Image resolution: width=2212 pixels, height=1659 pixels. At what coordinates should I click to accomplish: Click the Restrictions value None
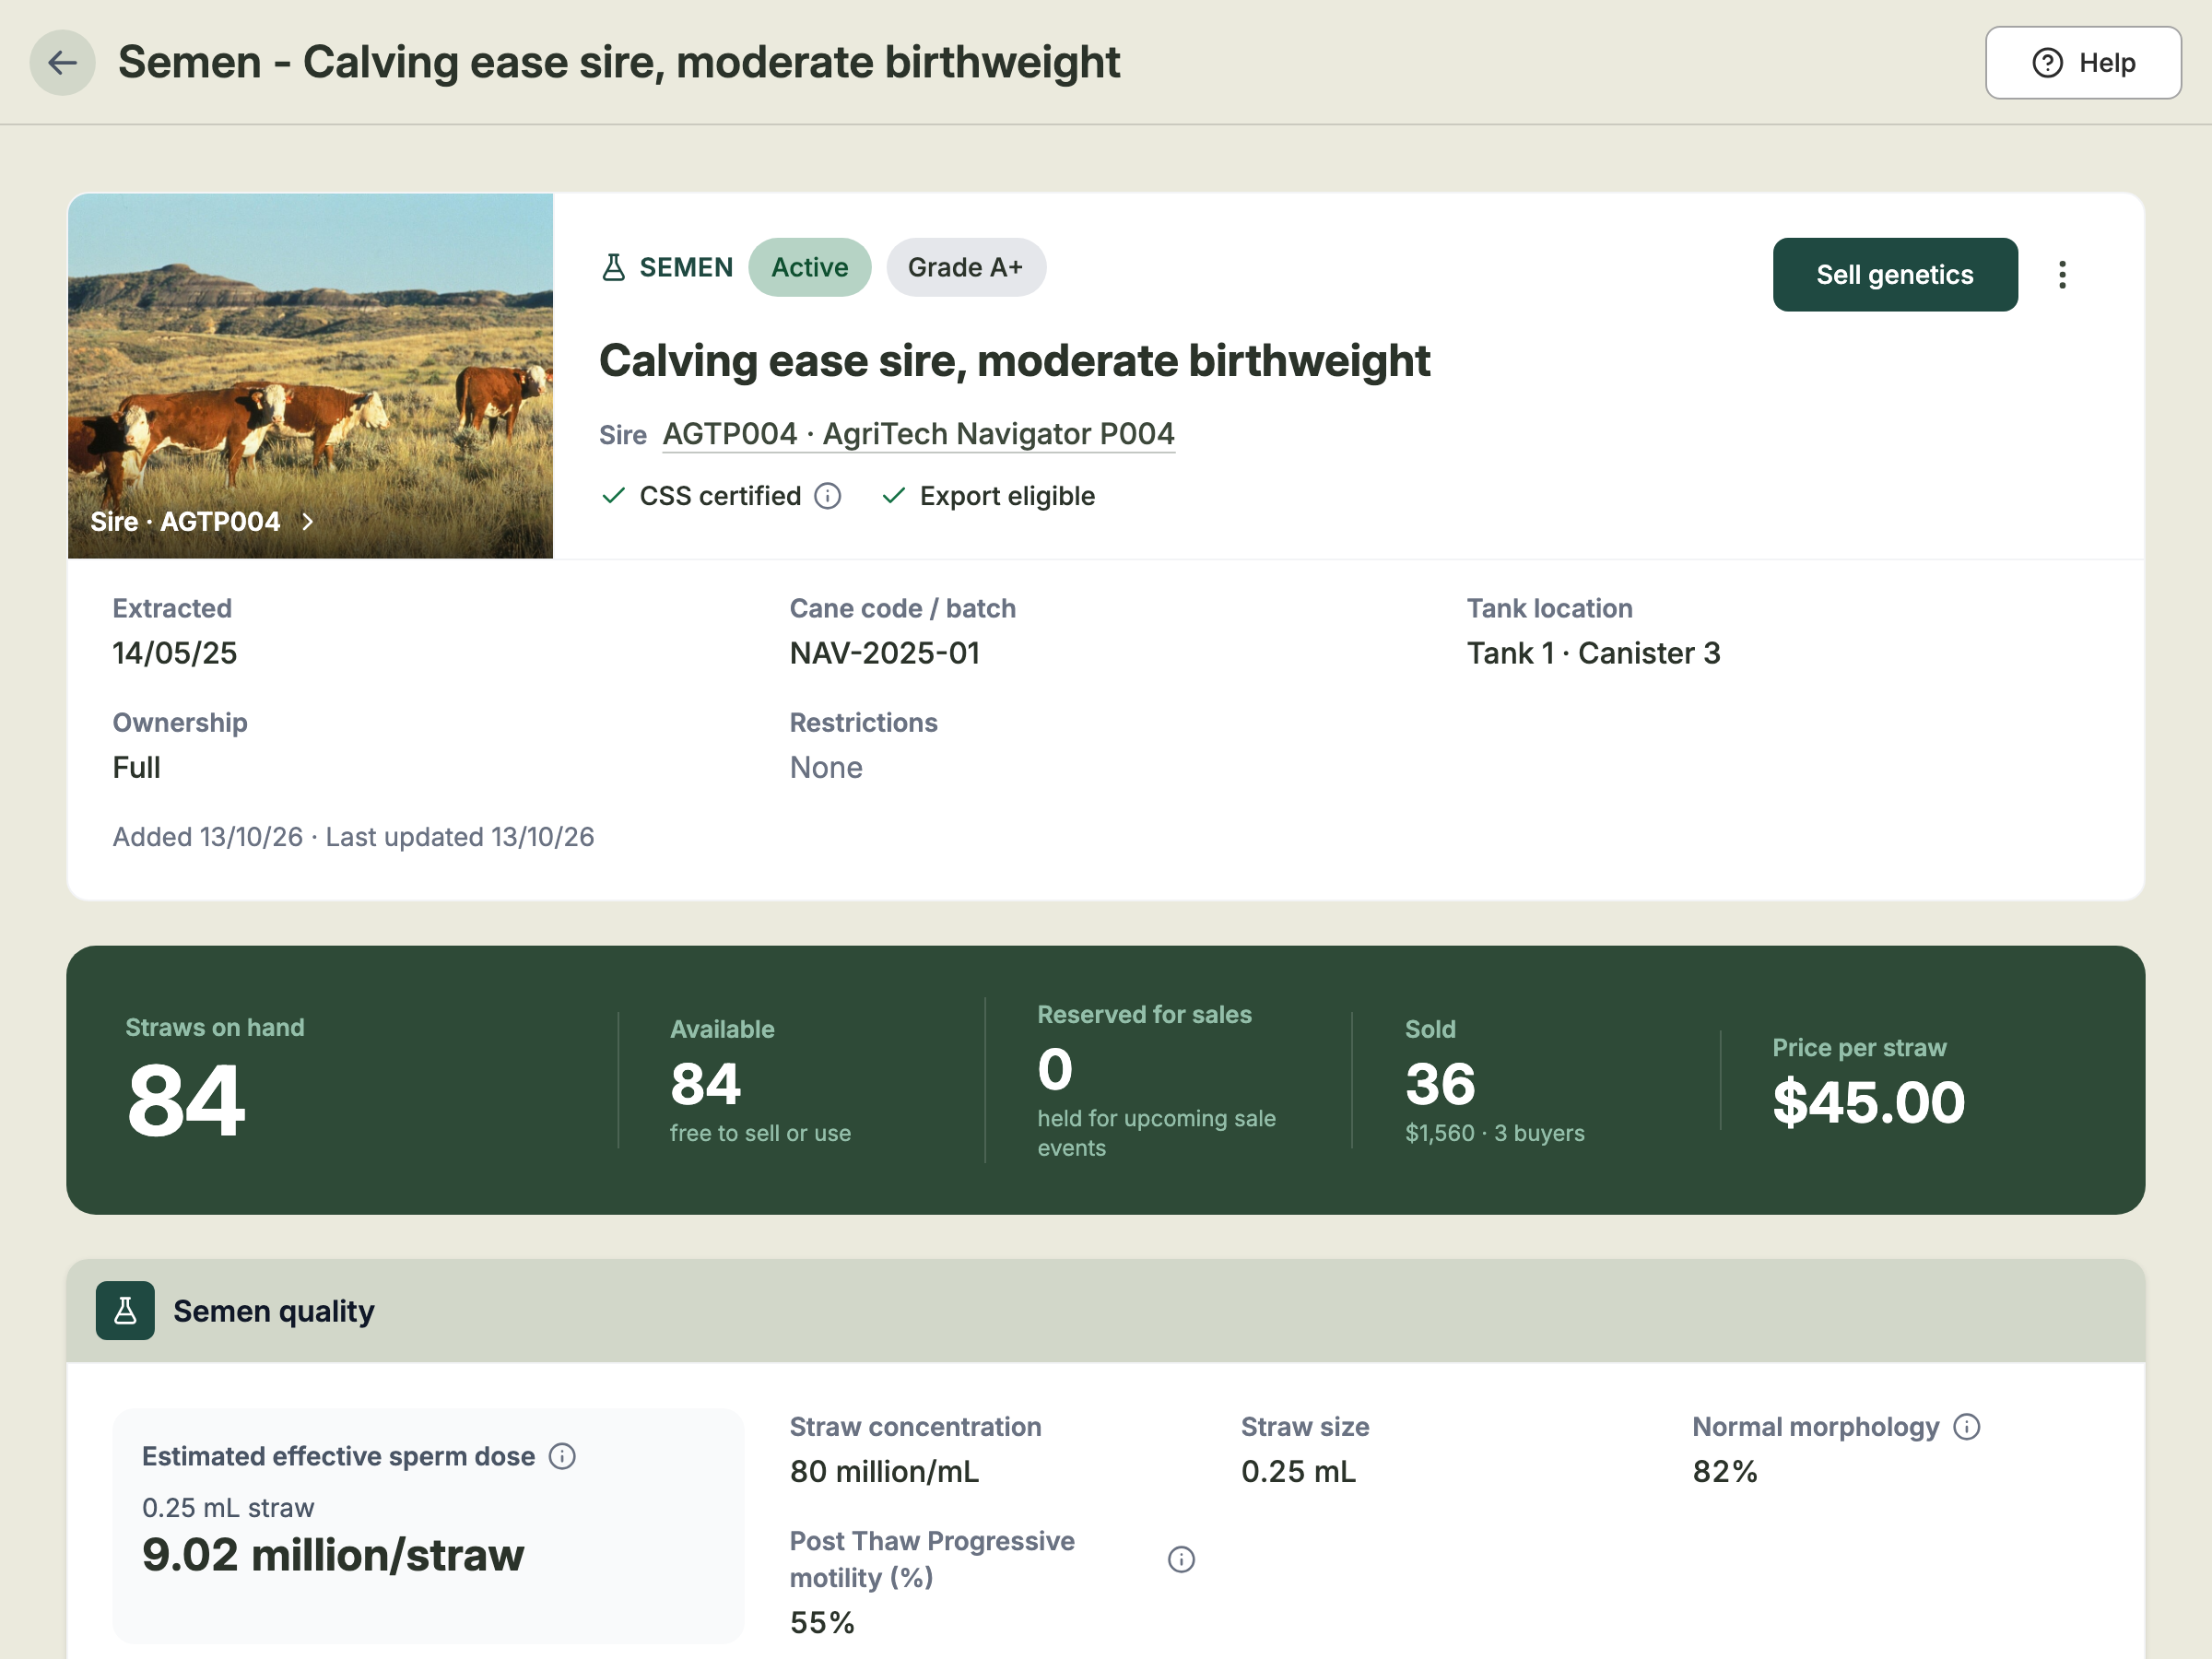pyautogui.click(x=825, y=768)
